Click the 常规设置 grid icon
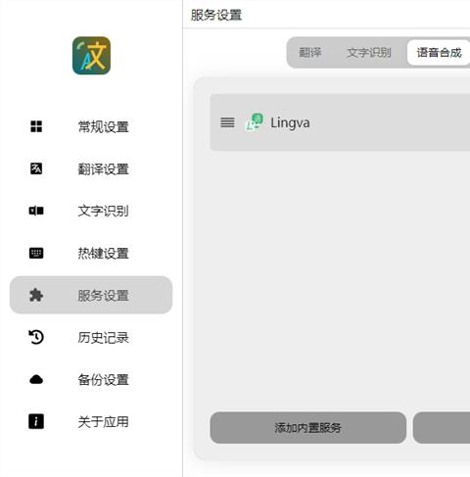The image size is (470, 477). coord(36,126)
